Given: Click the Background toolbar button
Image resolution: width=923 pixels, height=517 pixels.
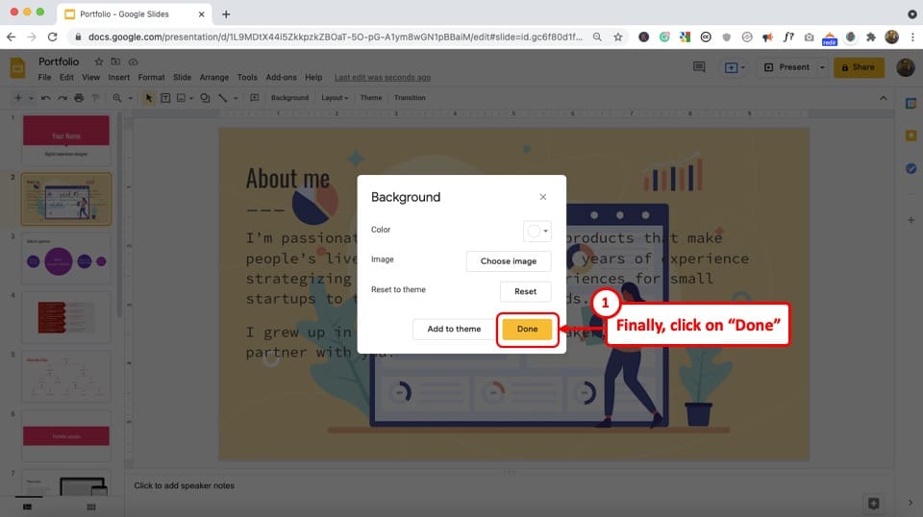Looking at the screenshot, I should 289,98.
